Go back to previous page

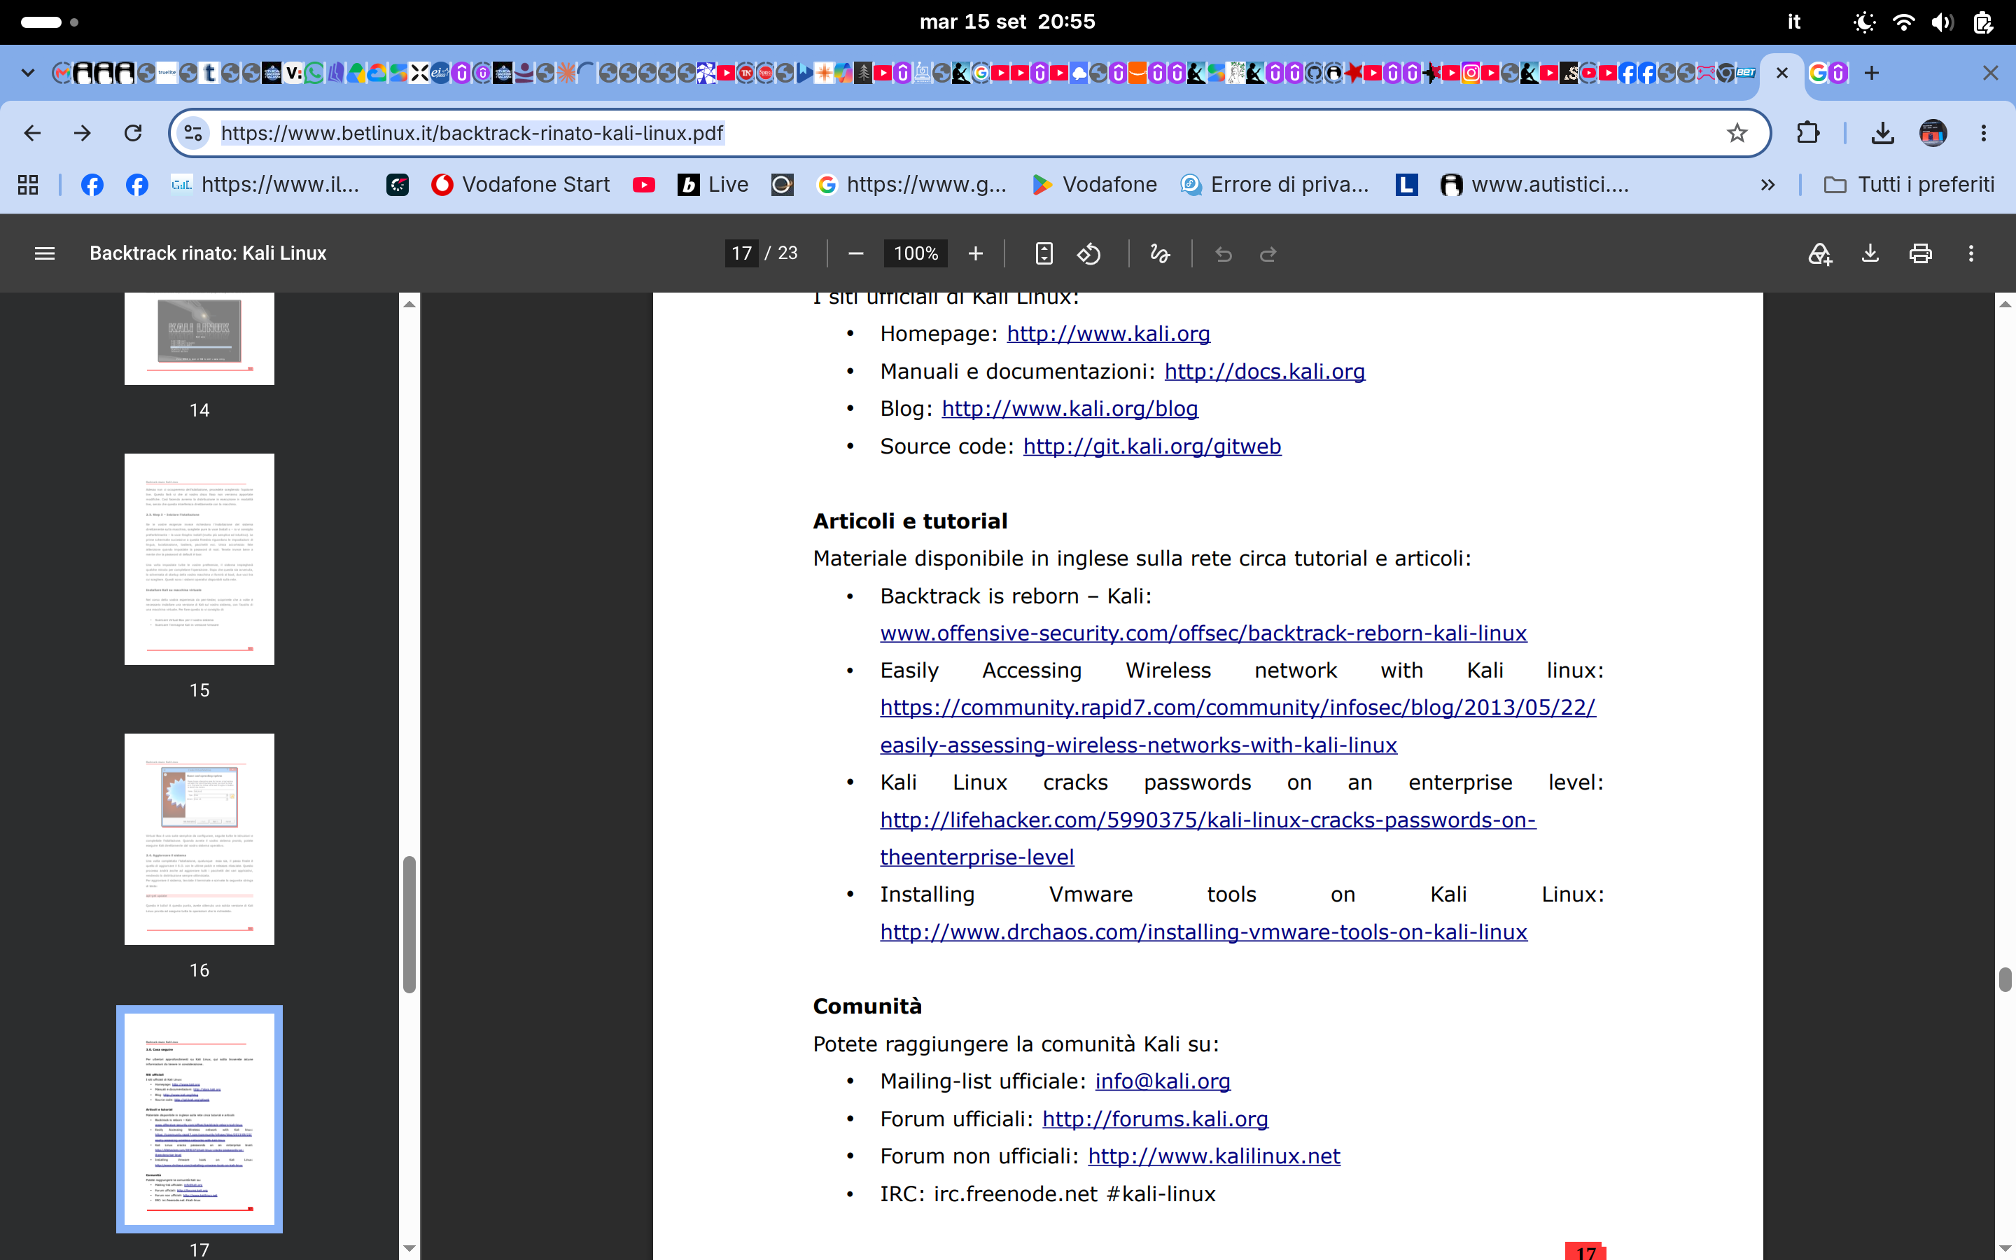[x=32, y=132]
